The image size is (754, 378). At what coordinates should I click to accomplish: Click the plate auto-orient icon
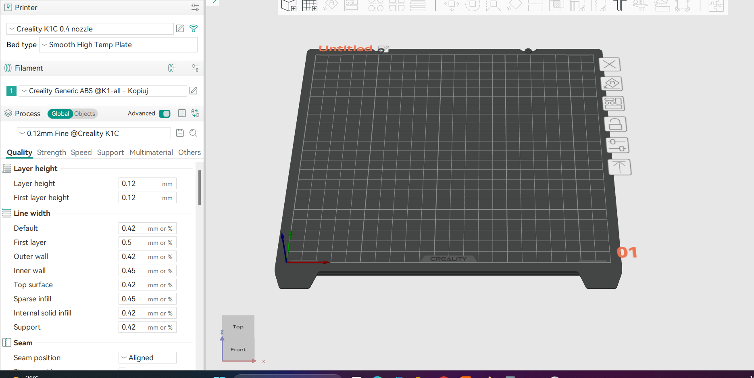pyautogui.click(x=612, y=84)
